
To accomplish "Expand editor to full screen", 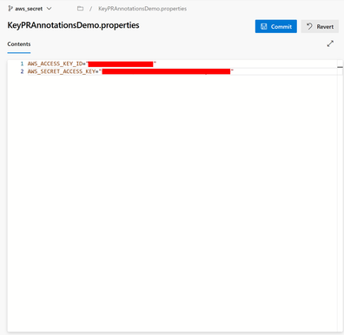I will coord(330,44).
